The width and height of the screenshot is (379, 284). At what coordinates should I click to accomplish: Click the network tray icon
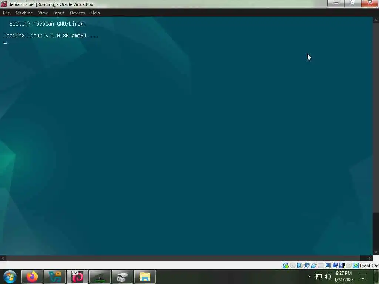point(319,277)
